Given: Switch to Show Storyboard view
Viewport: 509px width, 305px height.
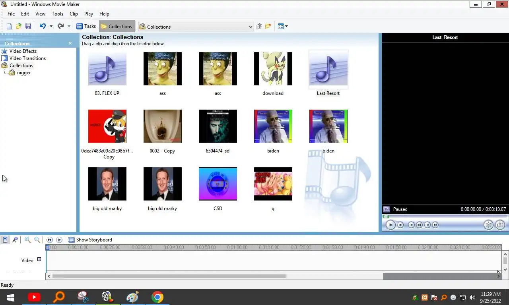Looking at the screenshot, I should [x=90, y=239].
